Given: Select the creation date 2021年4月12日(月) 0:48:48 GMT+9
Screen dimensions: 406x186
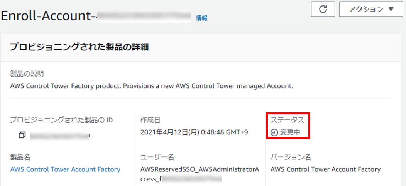Looking at the screenshot, I should 194,132.
